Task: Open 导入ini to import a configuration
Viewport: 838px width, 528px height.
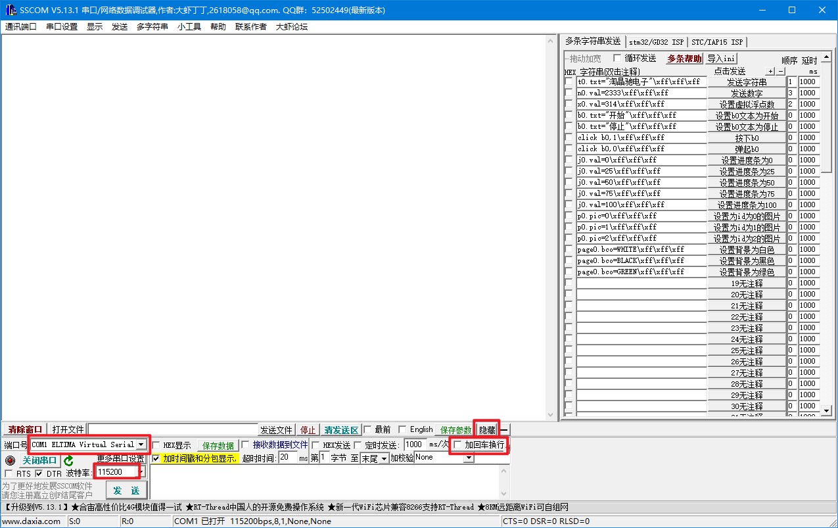Action: click(721, 58)
